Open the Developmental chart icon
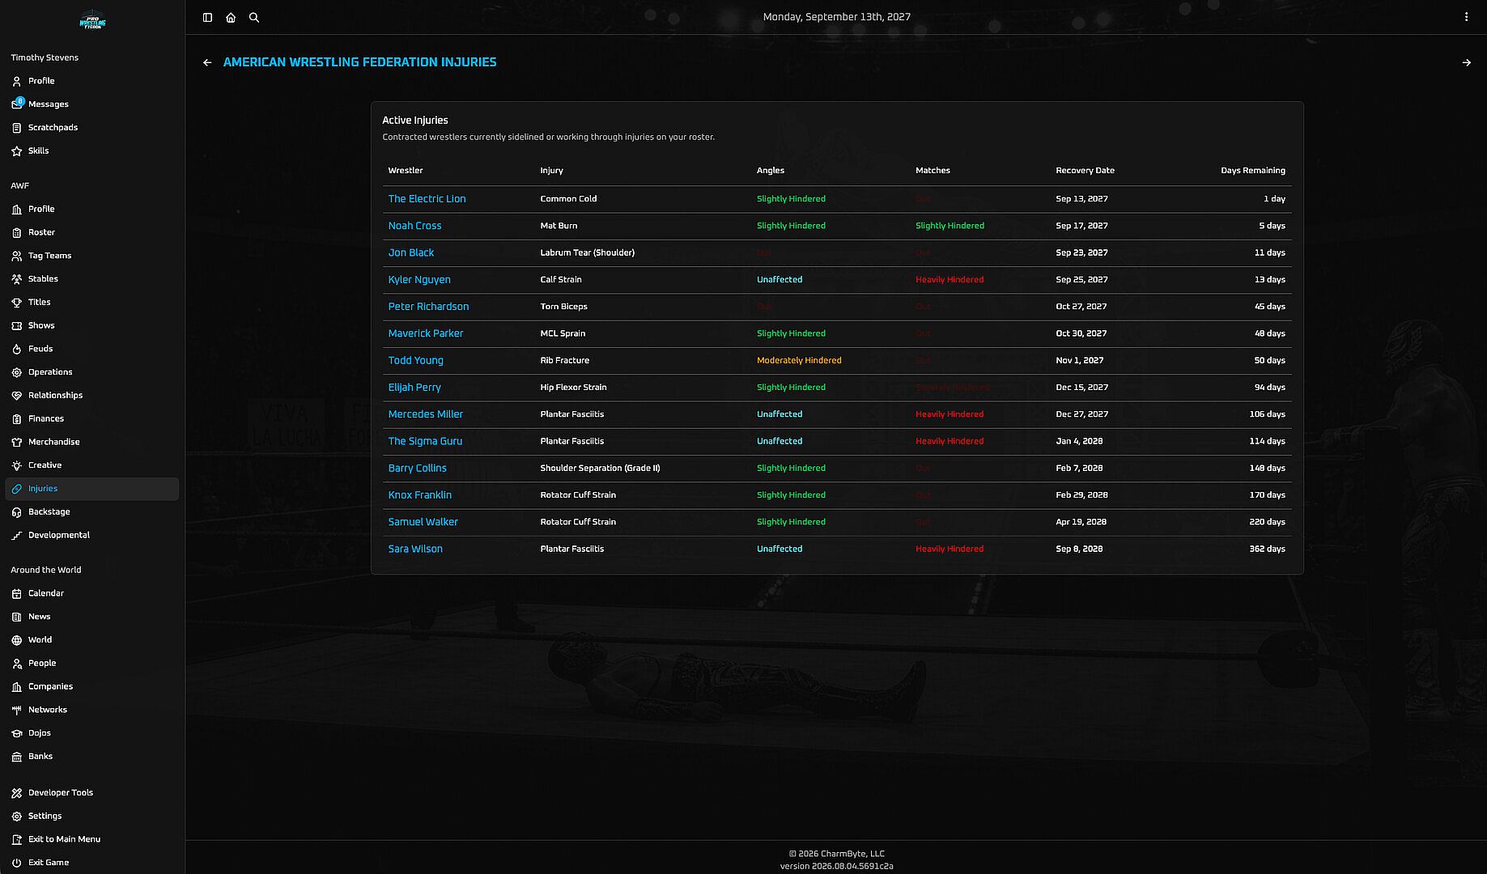The width and height of the screenshot is (1487, 874). [x=17, y=536]
